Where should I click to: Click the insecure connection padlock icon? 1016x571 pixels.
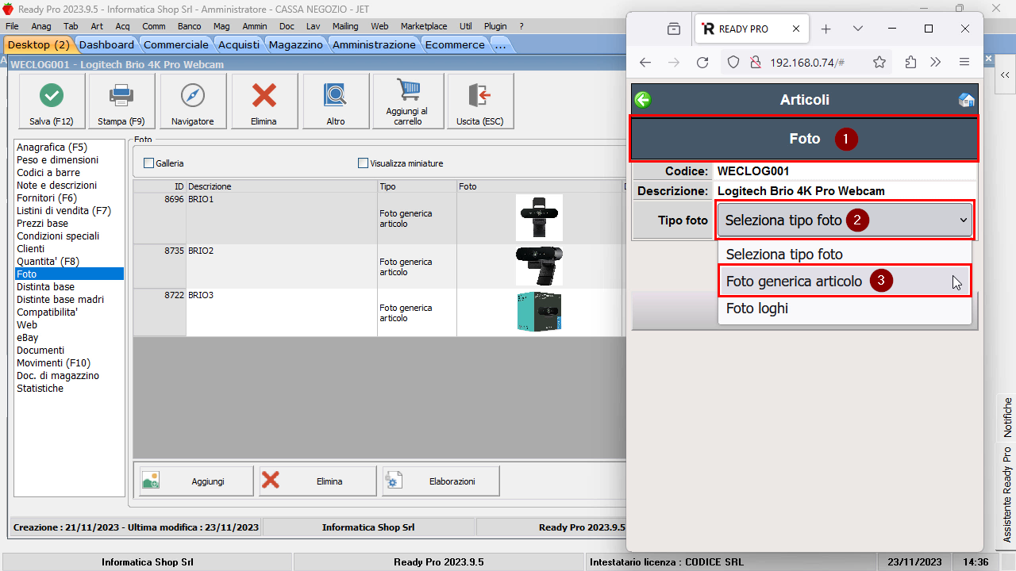point(755,62)
